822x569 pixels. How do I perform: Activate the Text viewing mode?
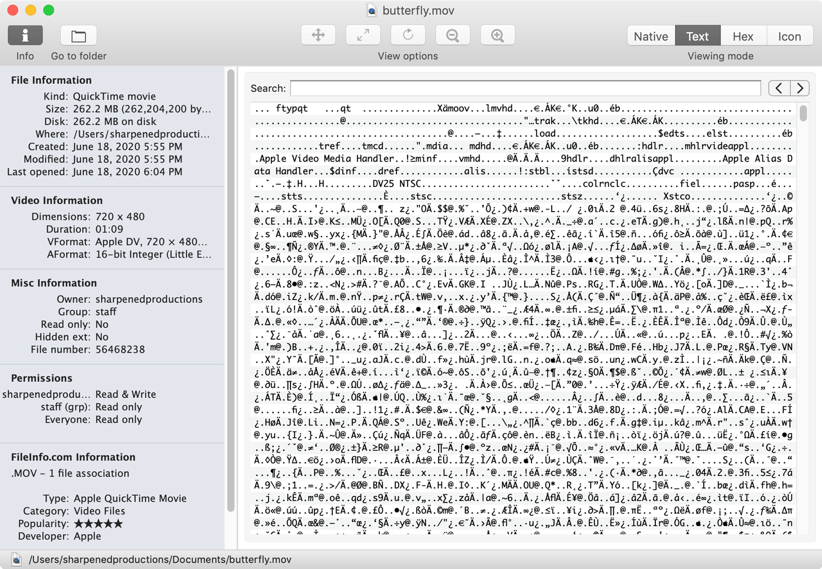point(698,35)
